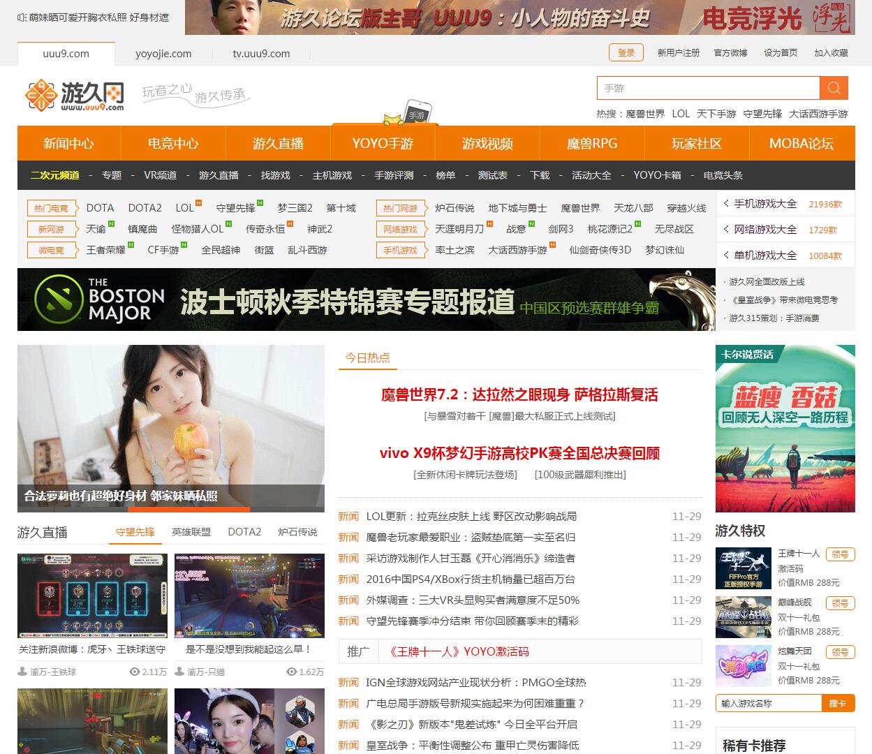Open the 今日热点 tab
Viewport: 872px width, 754px height.
pos(368,357)
